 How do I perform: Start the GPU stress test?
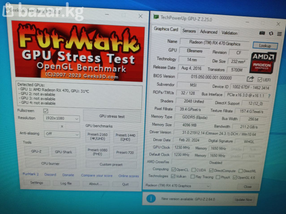pyautogui.click(x=111, y=116)
